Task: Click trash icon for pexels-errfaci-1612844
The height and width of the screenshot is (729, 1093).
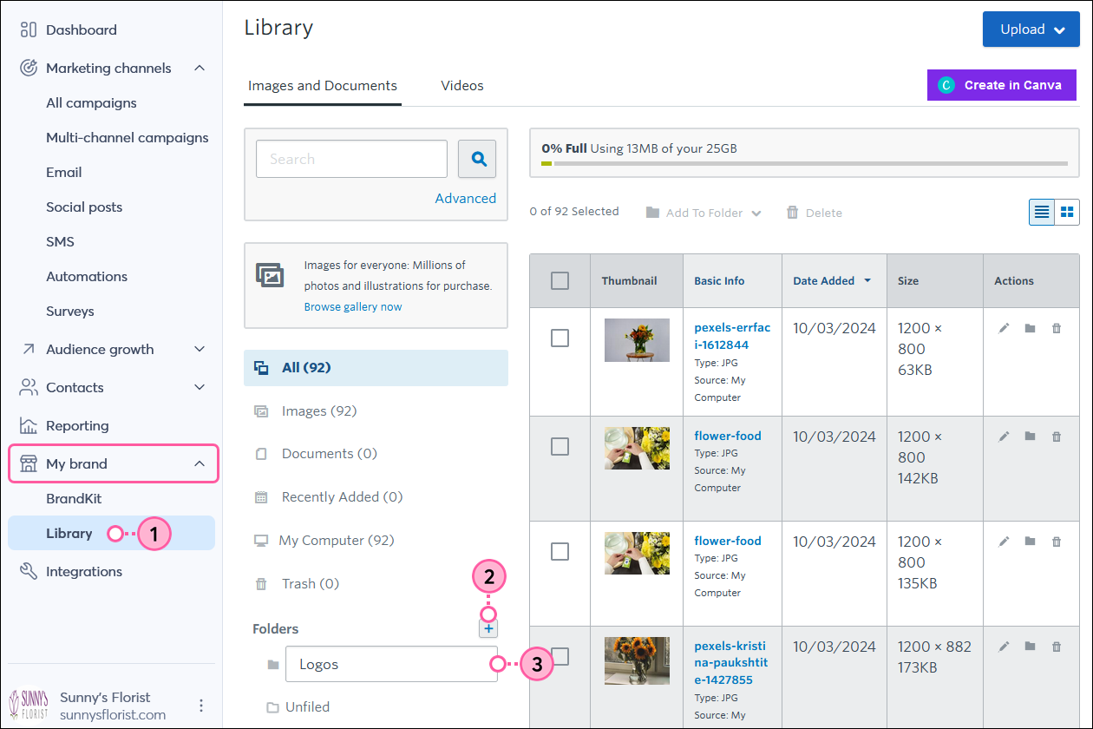Action: pos(1056,328)
